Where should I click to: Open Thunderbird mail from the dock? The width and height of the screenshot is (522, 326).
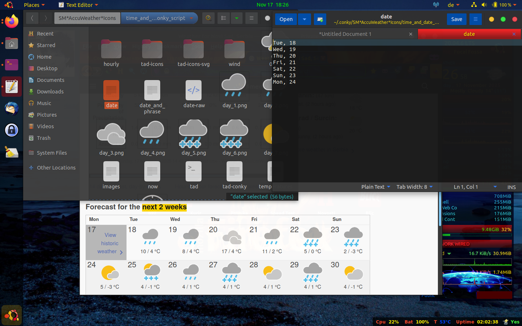click(11, 108)
